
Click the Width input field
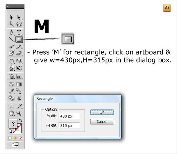click(x=69, y=116)
